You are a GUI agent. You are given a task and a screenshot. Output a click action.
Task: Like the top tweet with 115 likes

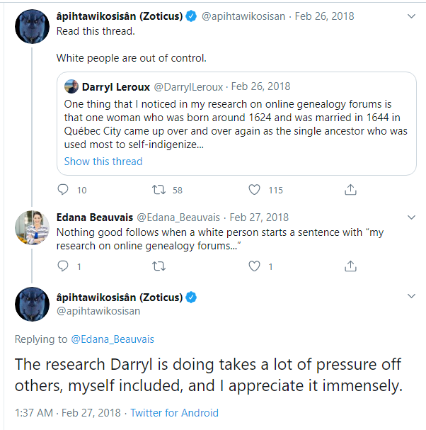tap(255, 190)
